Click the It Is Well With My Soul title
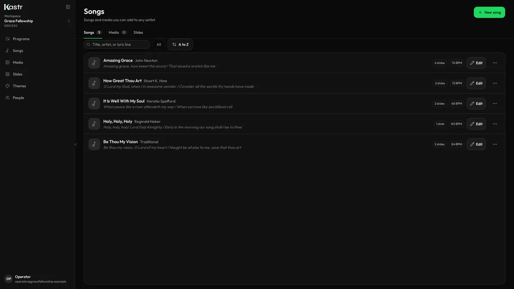The width and height of the screenshot is (514, 289). 124,101
